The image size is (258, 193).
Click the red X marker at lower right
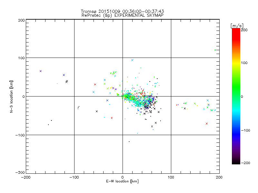coord(207,124)
